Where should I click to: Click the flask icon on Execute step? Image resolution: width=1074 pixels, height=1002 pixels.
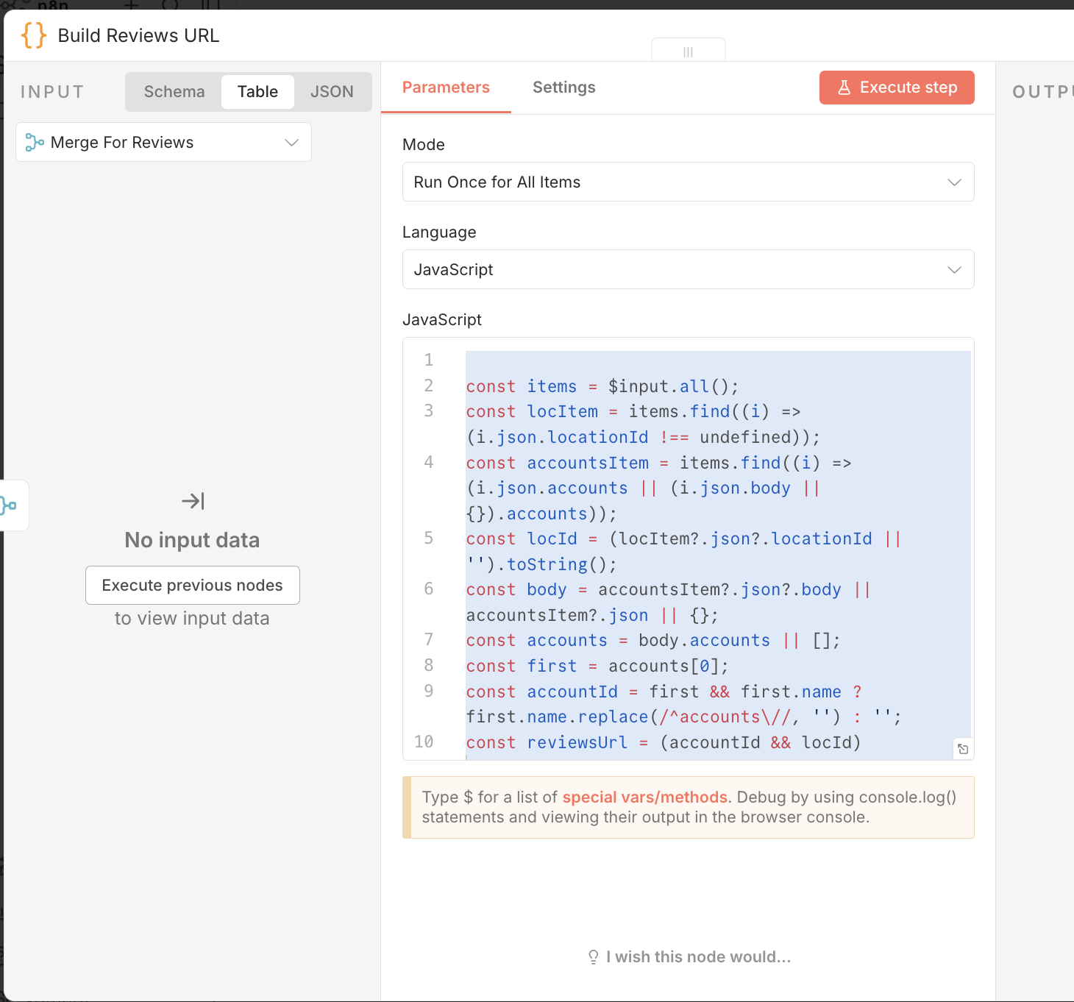(x=844, y=88)
